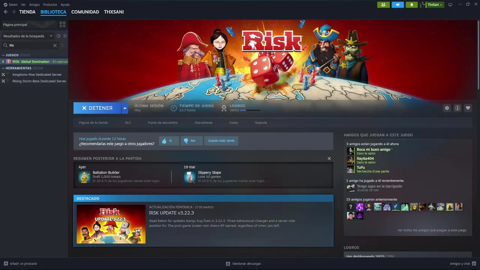Click the thumbs down No button
Image resolution: width=480 pixels, height=270 pixels.
point(192,141)
